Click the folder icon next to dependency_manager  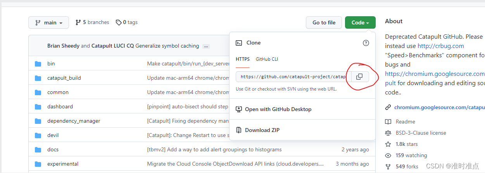click(38, 121)
